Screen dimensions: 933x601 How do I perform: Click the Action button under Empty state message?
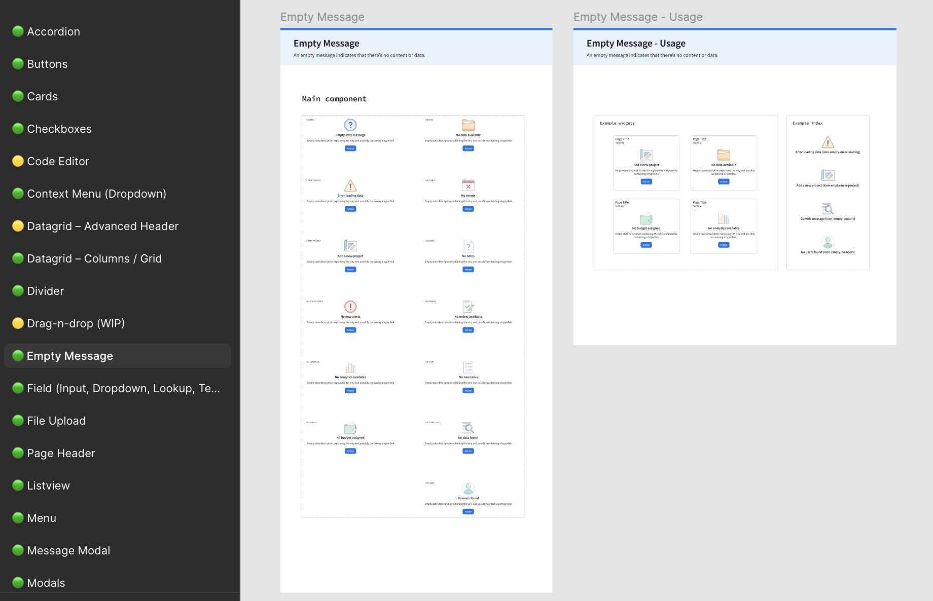click(x=350, y=148)
